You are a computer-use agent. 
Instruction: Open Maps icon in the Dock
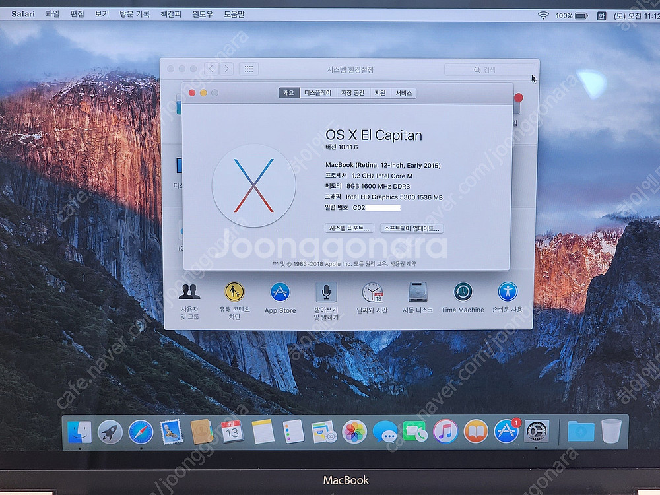click(x=323, y=432)
